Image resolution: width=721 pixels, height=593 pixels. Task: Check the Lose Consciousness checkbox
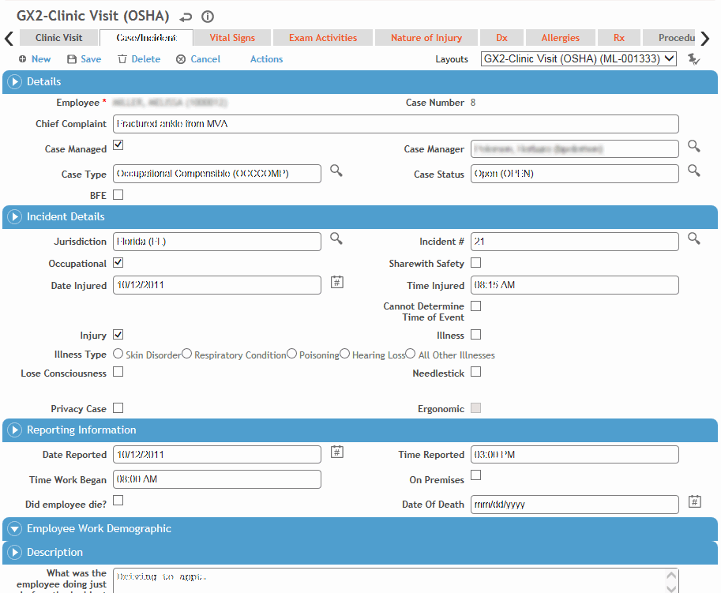(x=118, y=371)
